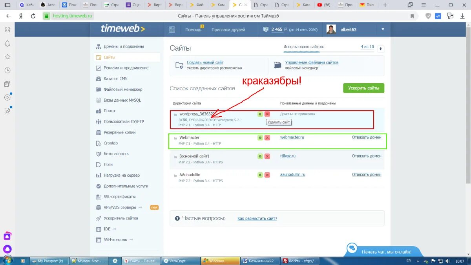
Task: Open browser downloads arrow icon
Action: [462, 16]
